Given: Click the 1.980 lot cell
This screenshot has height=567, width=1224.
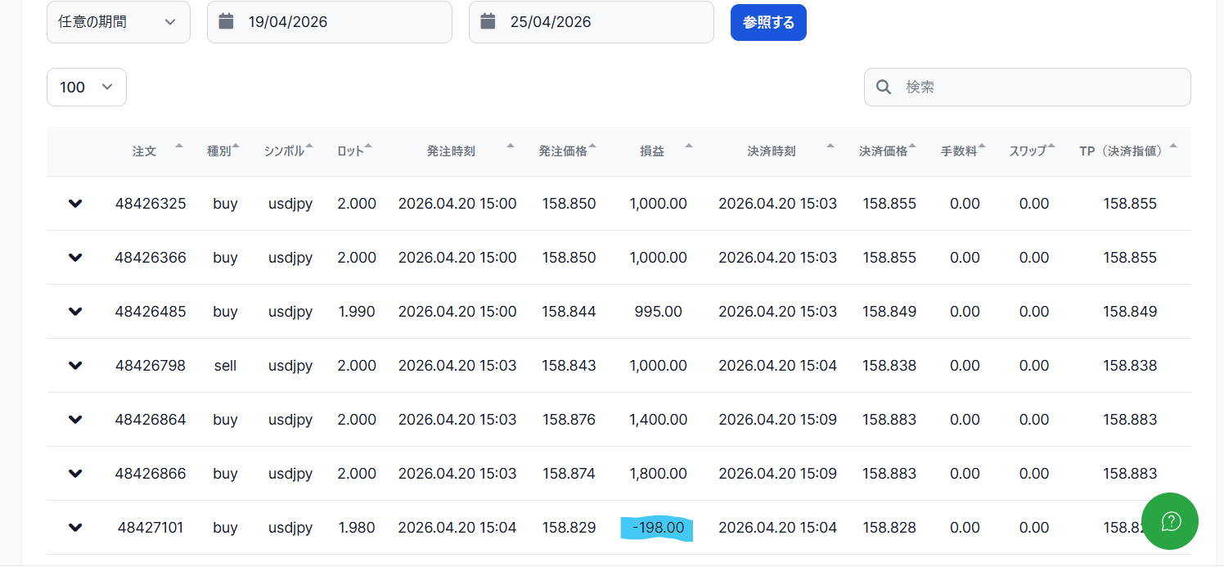Looking at the screenshot, I should click(x=357, y=528).
